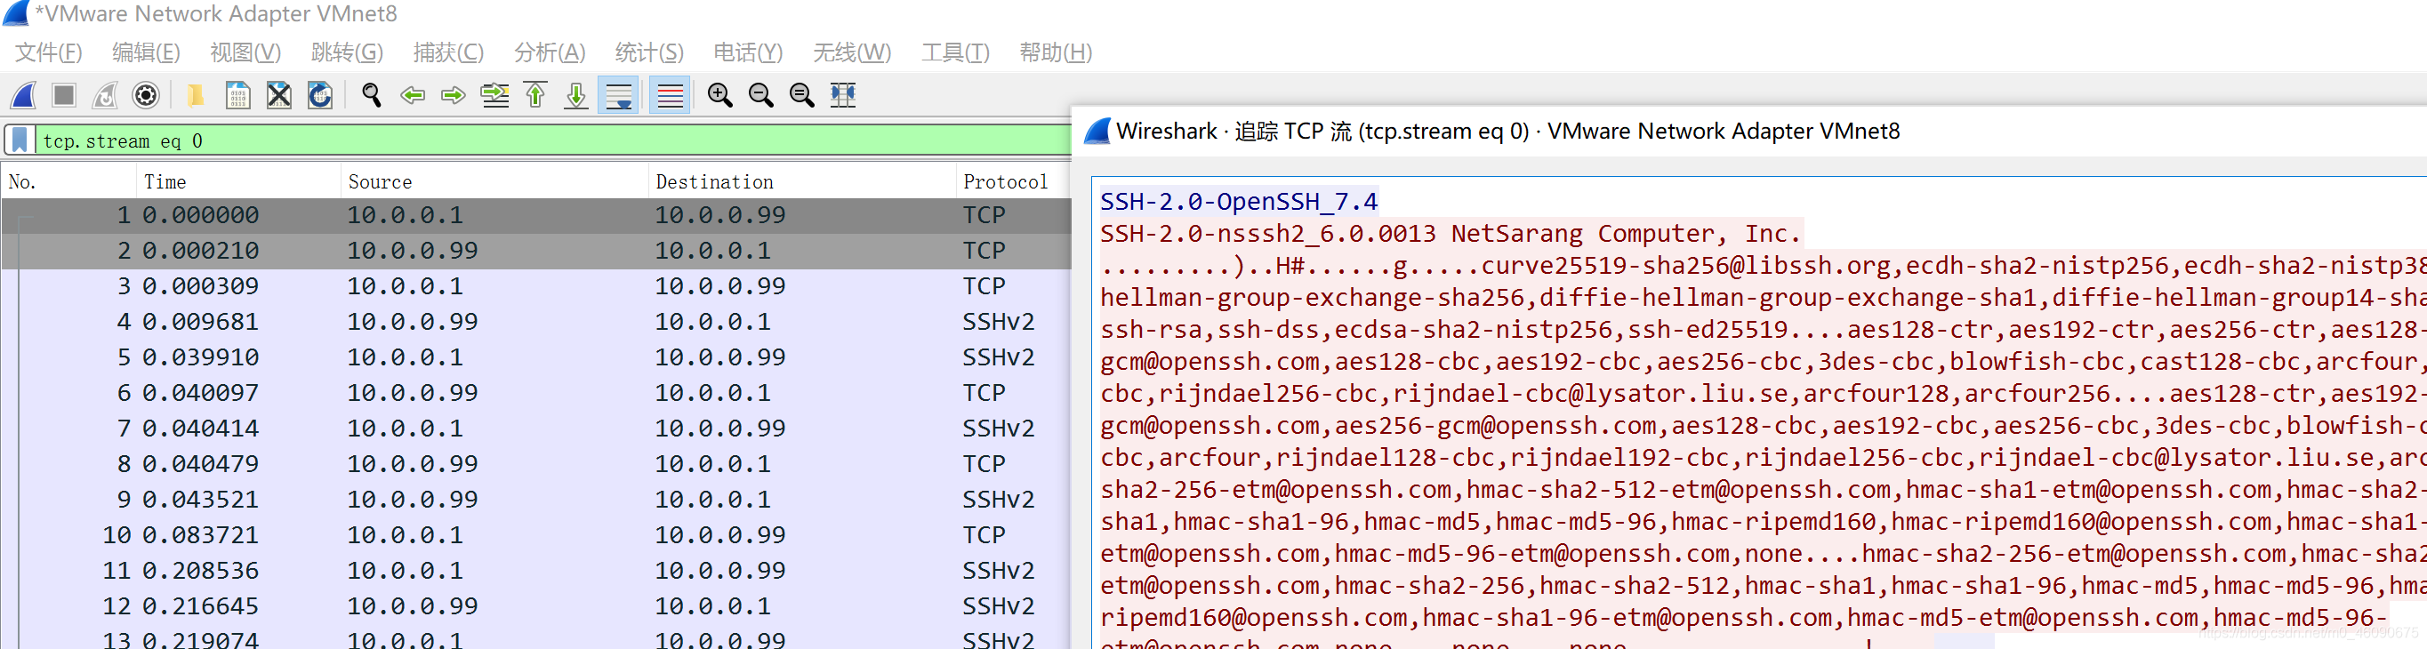Open the 分析(A) menu
The height and width of the screenshot is (649, 2427).
coord(550,52)
